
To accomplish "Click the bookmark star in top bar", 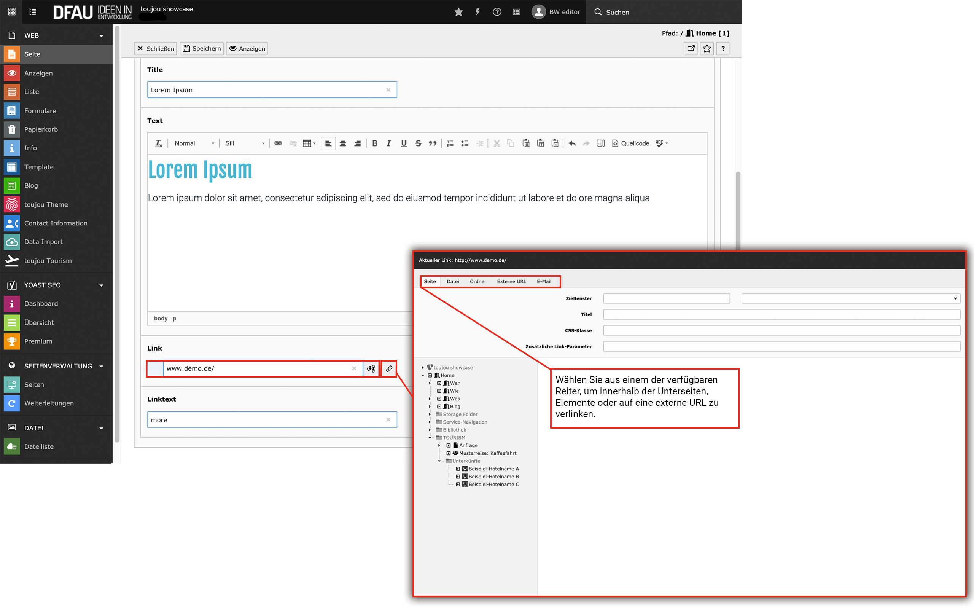I will (458, 12).
